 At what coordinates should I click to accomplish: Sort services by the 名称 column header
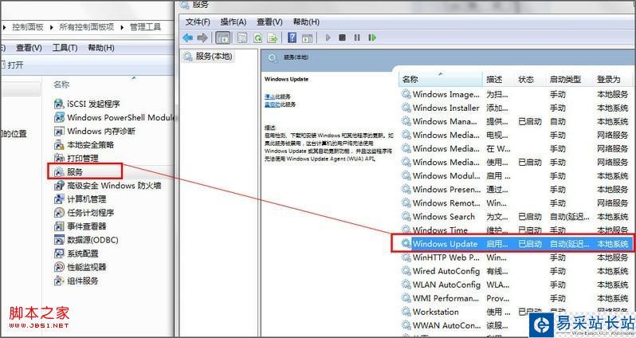tap(441, 79)
